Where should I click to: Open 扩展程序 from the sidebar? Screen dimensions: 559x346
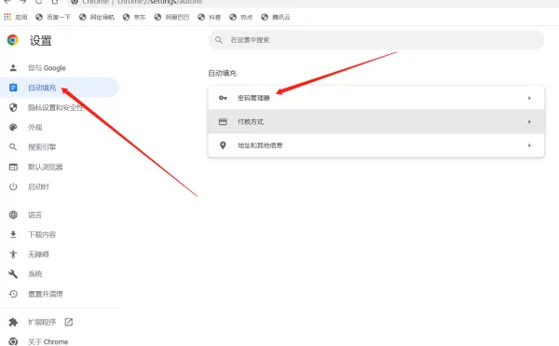click(42, 322)
